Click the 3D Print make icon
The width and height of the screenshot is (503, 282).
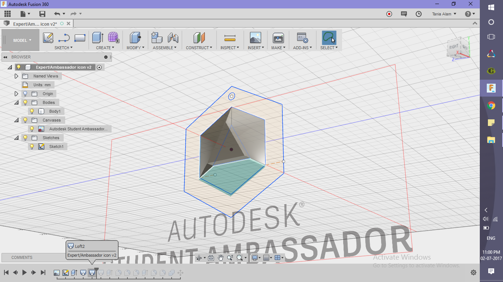pos(278,38)
